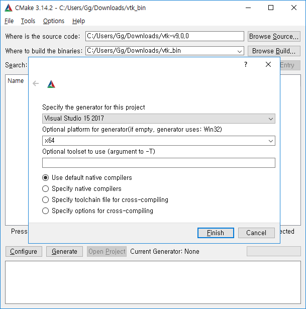Click the Generate button
Image resolution: width=306 pixels, height=309 pixels.
coord(64,251)
